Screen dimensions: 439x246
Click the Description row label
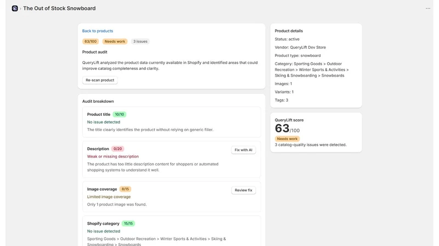tap(98, 149)
